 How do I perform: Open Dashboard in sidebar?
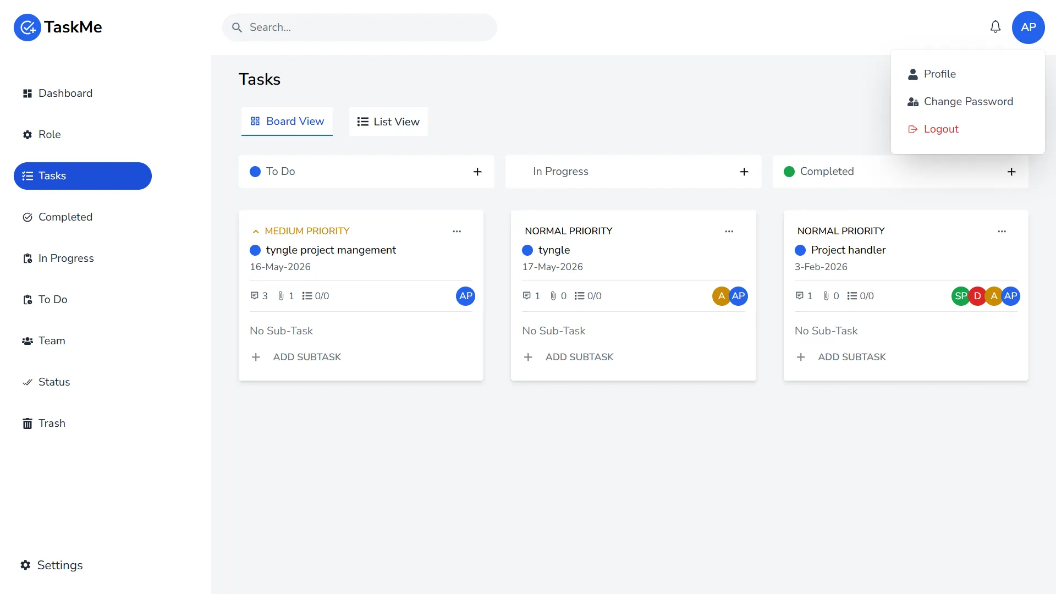(82, 94)
